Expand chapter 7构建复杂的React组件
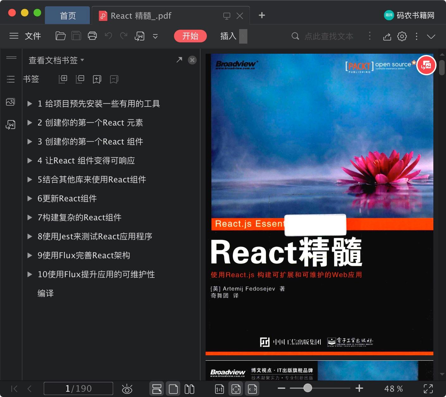 point(30,217)
